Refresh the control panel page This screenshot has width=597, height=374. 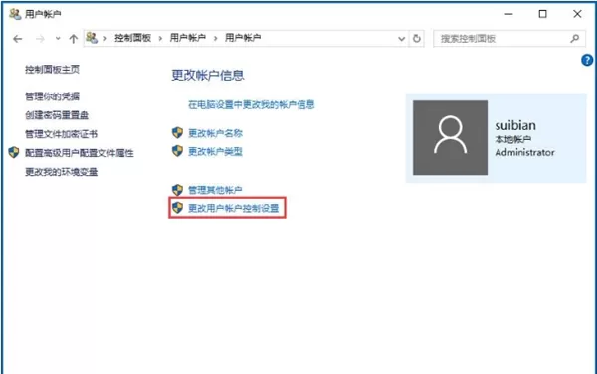pos(417,39)
